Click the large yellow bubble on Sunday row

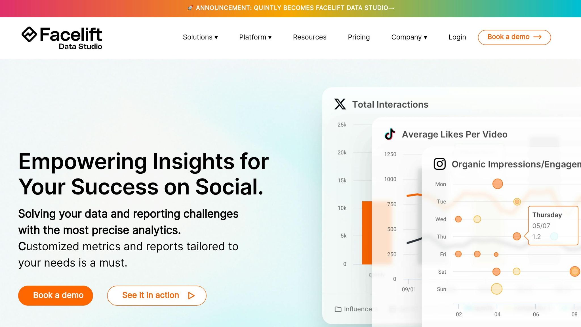click(497, 289)
